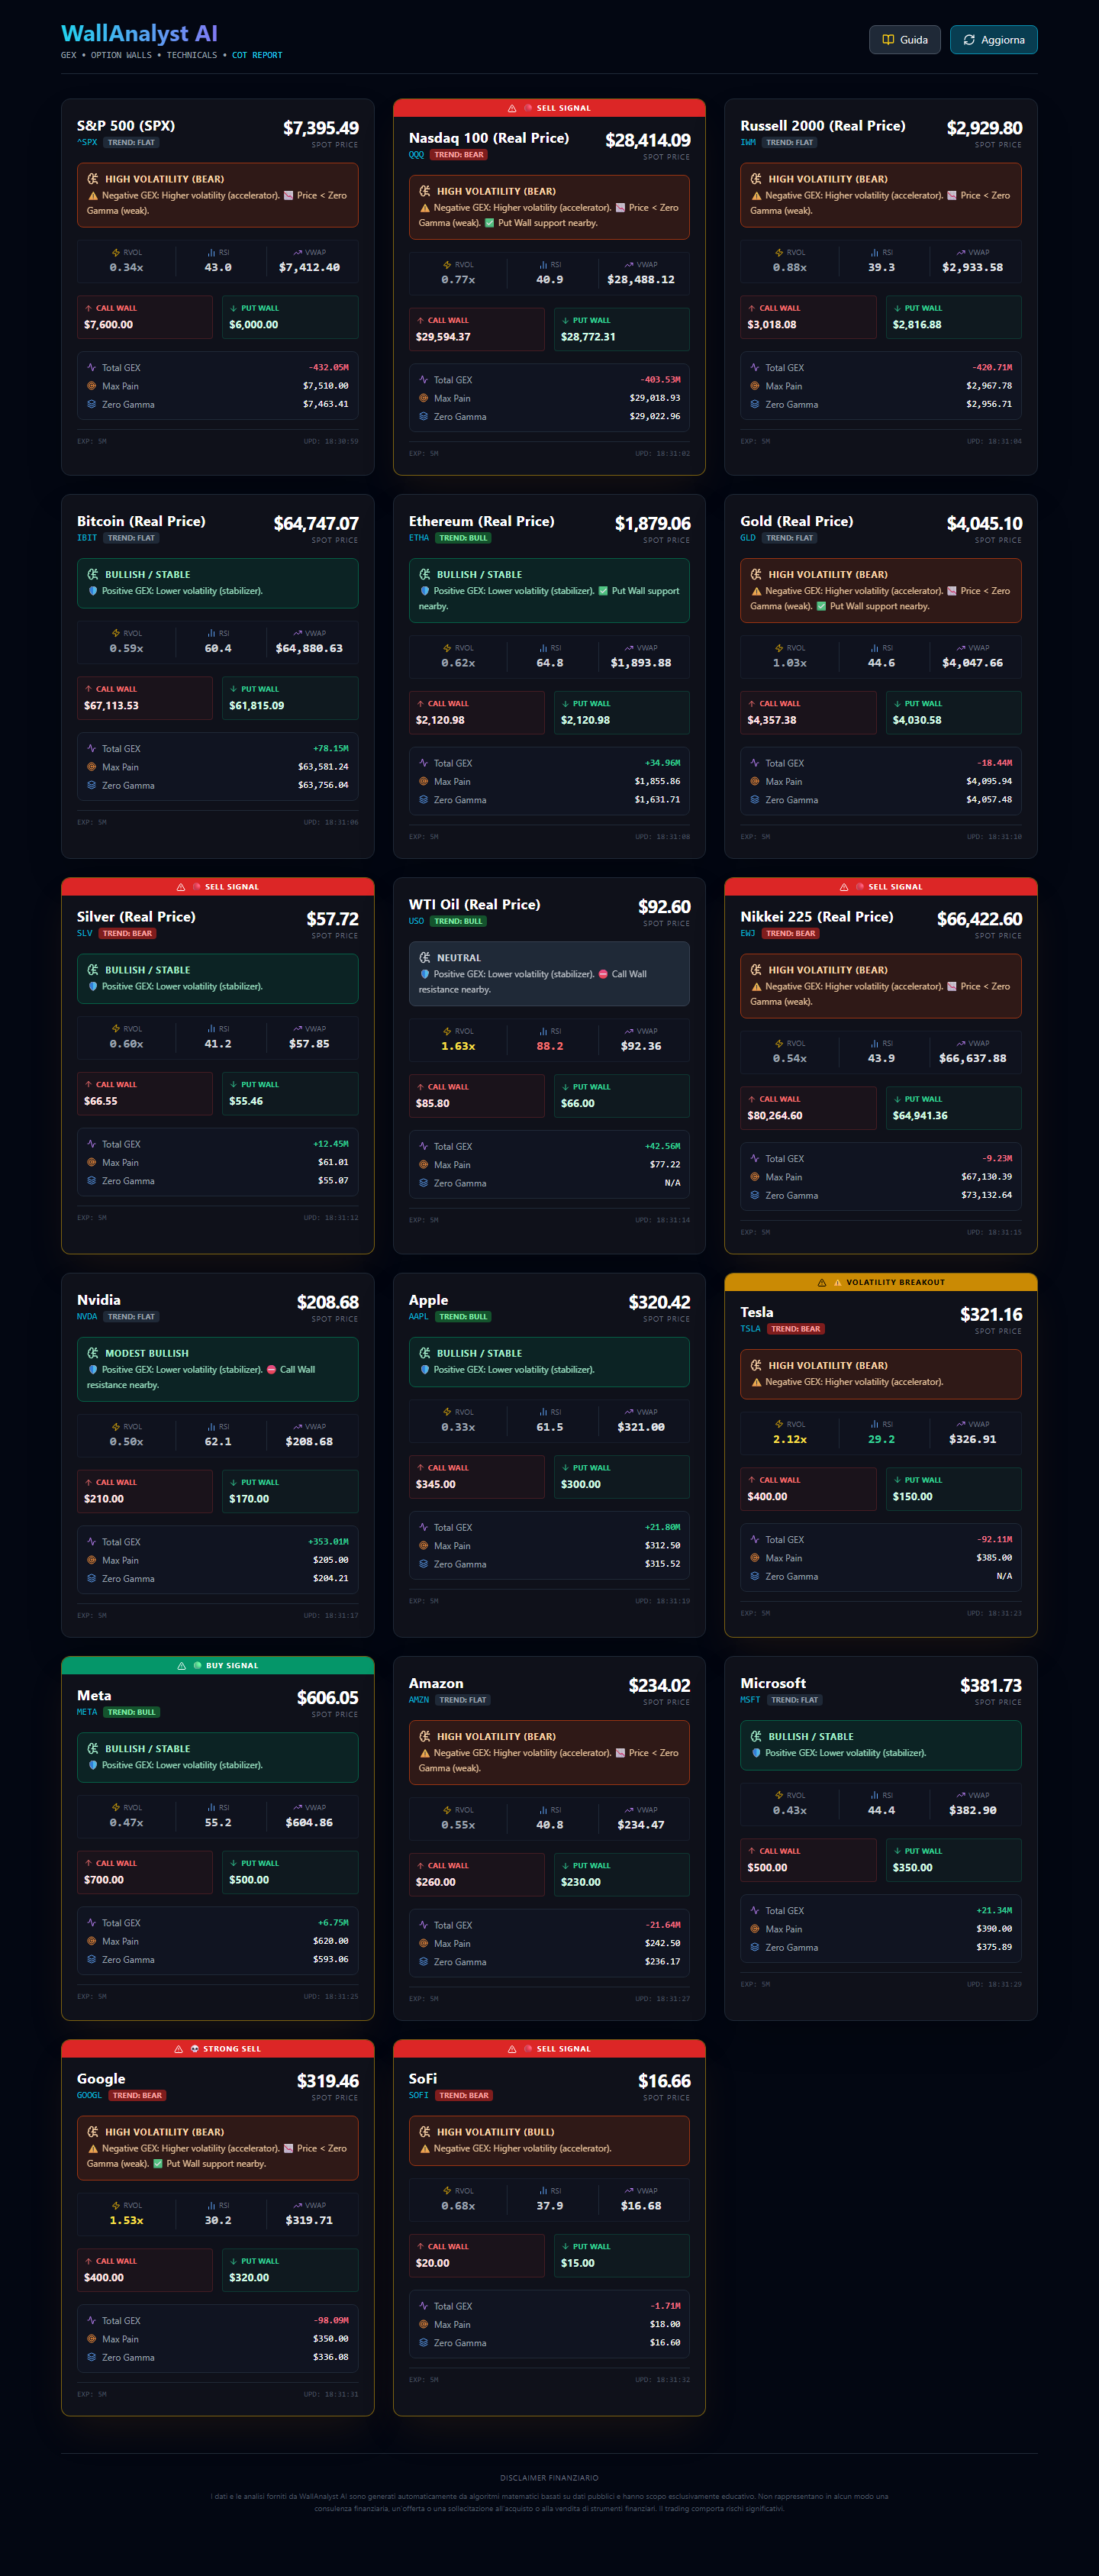Click the Silver Call Wall $66.55 box
Viewport: 1099px width, 2576px height.
coord(145,1093)
